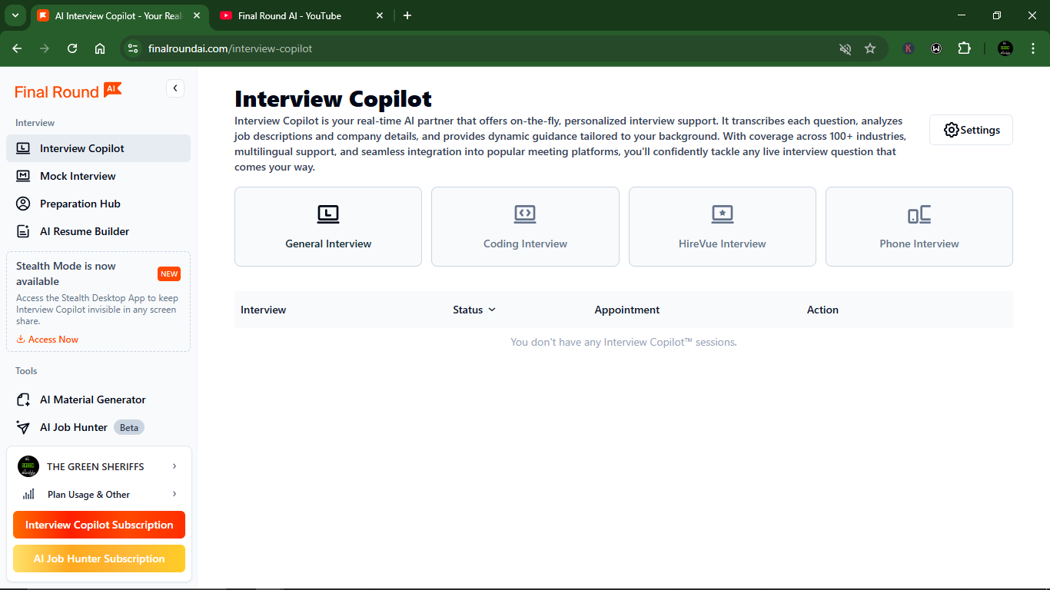The image size is (1050, 590).
Task: Select the General Interview card
Action: point(328,227)
